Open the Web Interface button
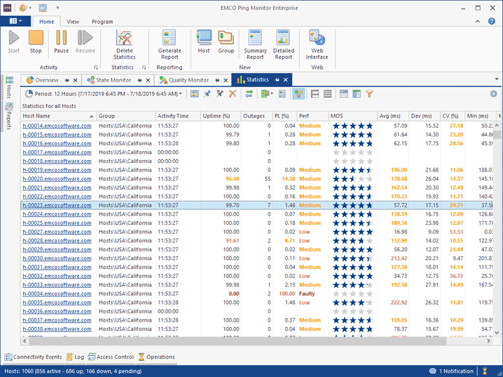Image resolution: width=503 pixels, height=377 pixels. [x=317, y=45]
